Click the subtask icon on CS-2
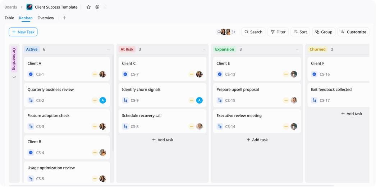 [x=31, y=100]
